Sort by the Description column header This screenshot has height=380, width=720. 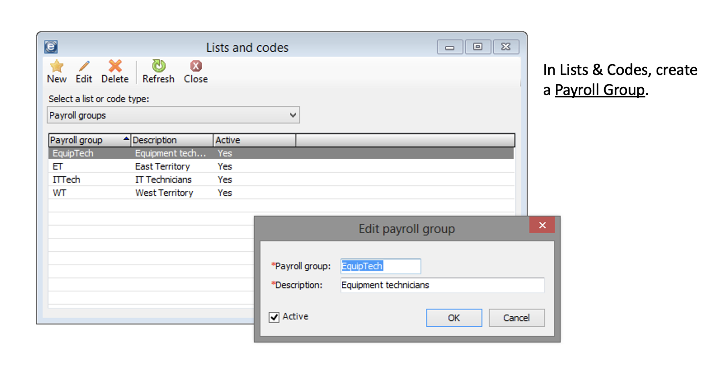tap(172, 140)
